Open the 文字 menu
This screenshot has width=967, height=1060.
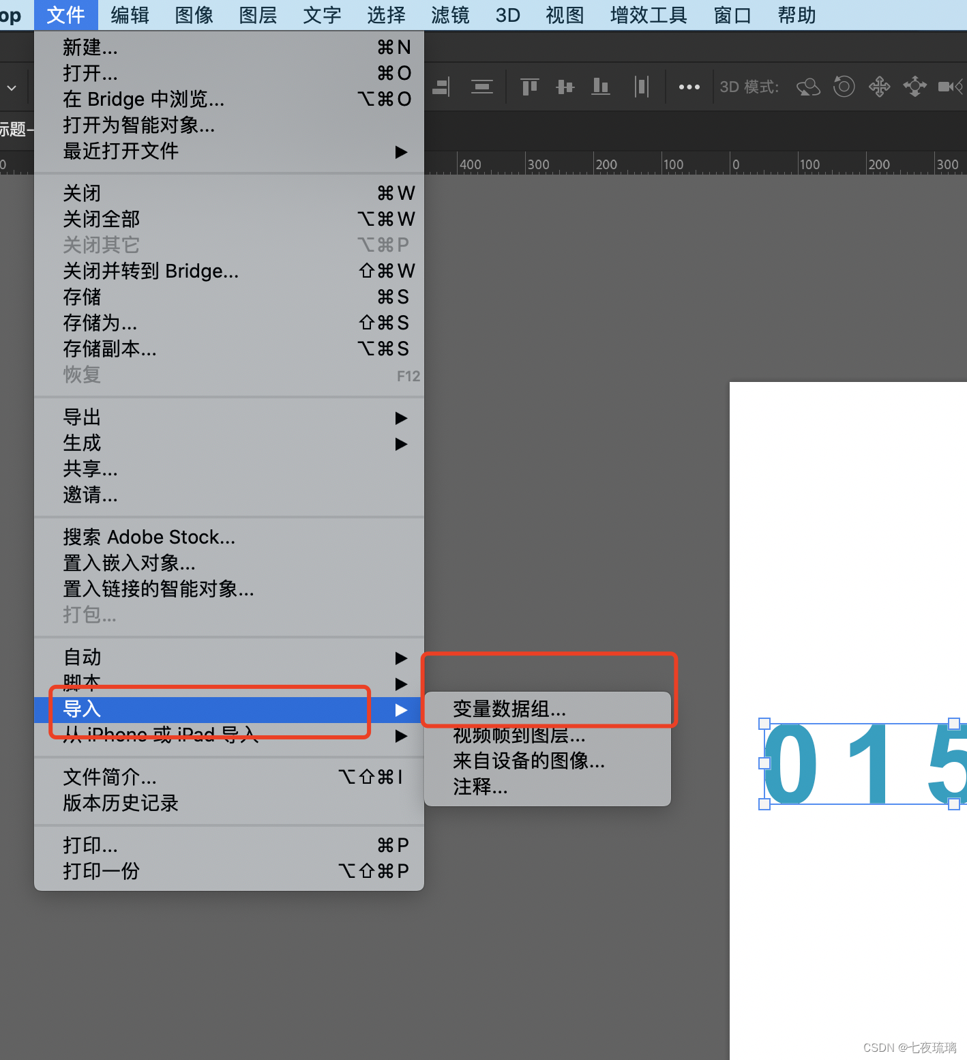tap(322, 15)
